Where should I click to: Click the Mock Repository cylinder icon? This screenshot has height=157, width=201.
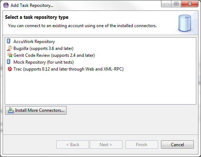point(9,62)
